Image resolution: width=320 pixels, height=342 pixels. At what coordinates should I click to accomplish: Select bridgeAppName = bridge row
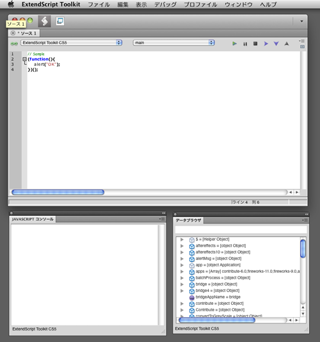click(238, 297)
